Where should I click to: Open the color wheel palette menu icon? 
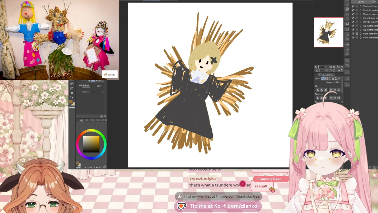(77, 120)
